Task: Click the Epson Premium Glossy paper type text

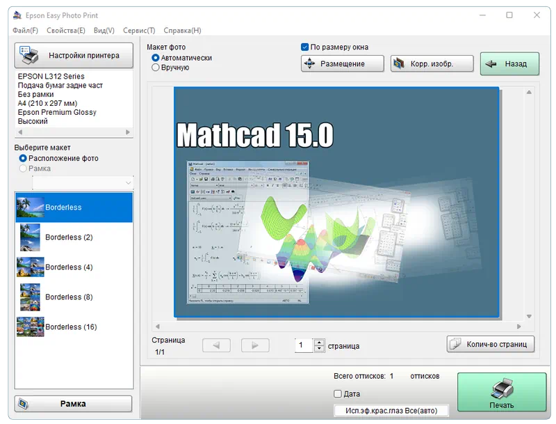Action: point(57,112)
